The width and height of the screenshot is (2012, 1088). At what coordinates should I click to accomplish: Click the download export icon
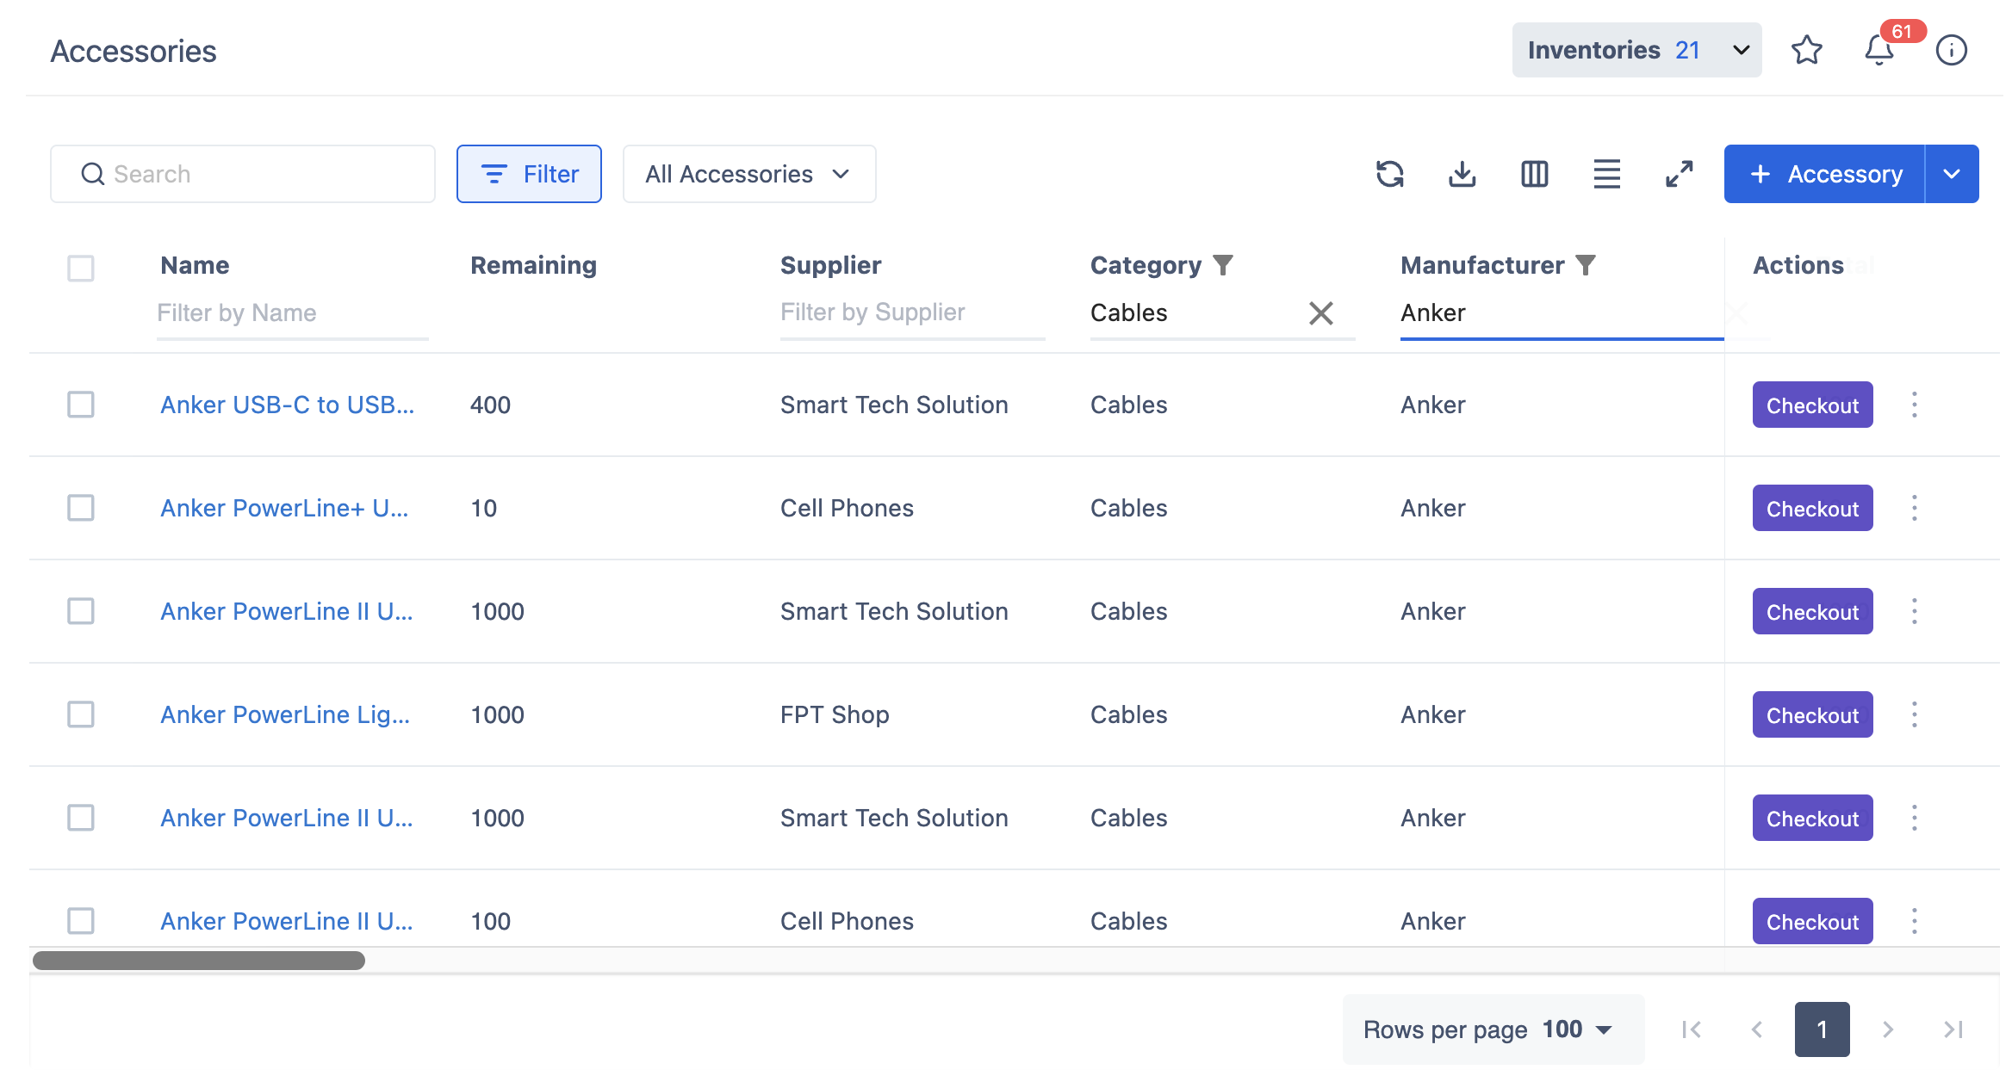click(x=1462, y=174)
